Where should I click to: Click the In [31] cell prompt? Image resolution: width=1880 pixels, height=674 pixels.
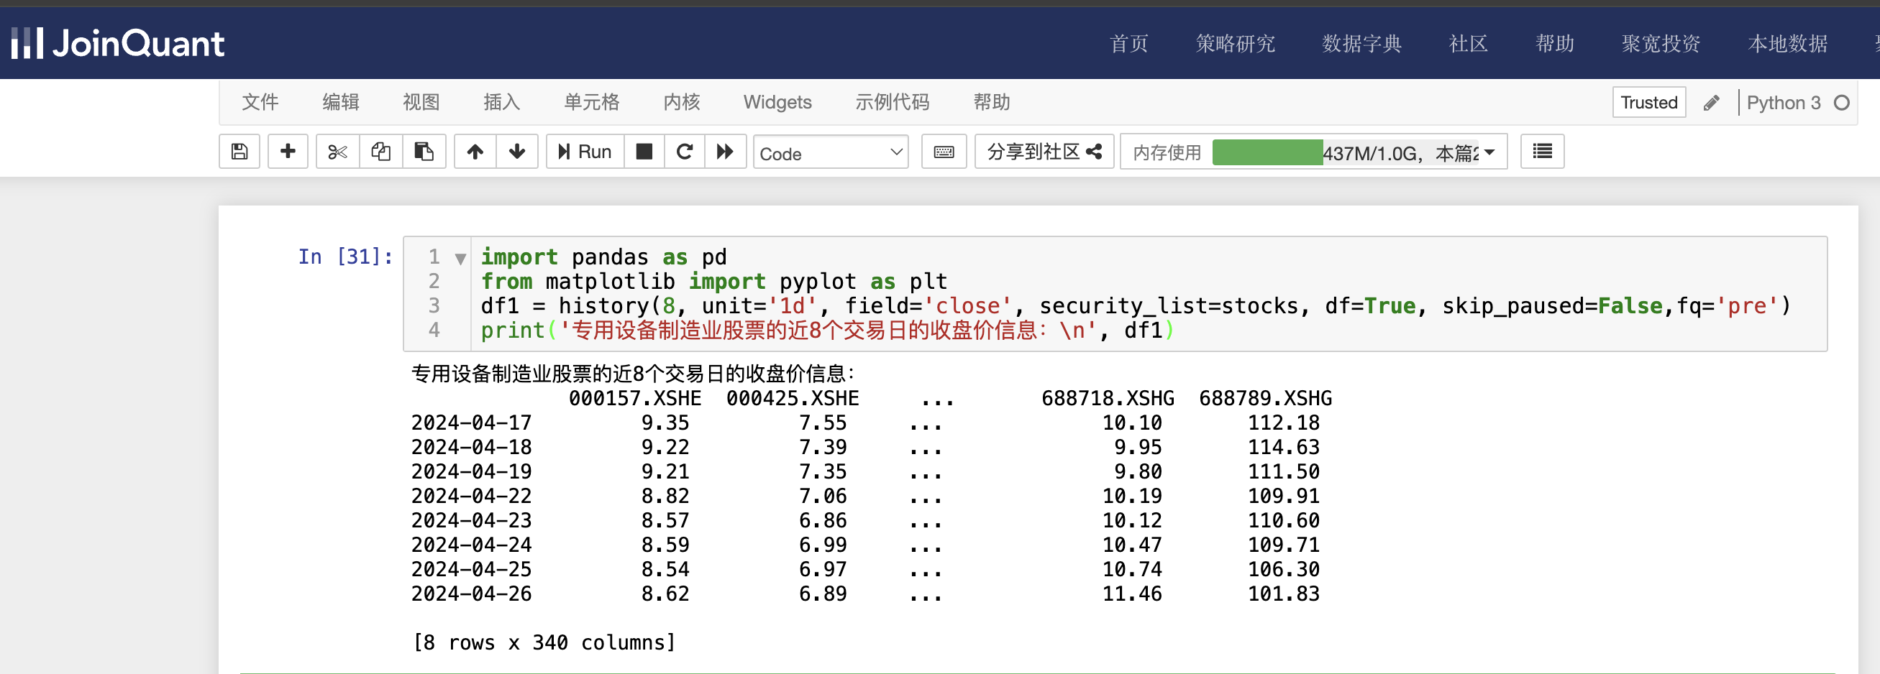(345, 257)
